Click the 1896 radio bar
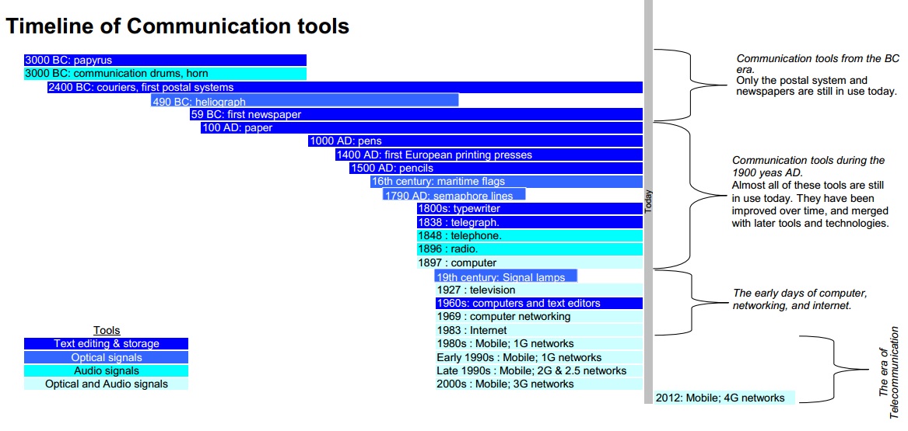Image resolution: width=908 pixels, height=431 pixels. [x=529, y=249]
